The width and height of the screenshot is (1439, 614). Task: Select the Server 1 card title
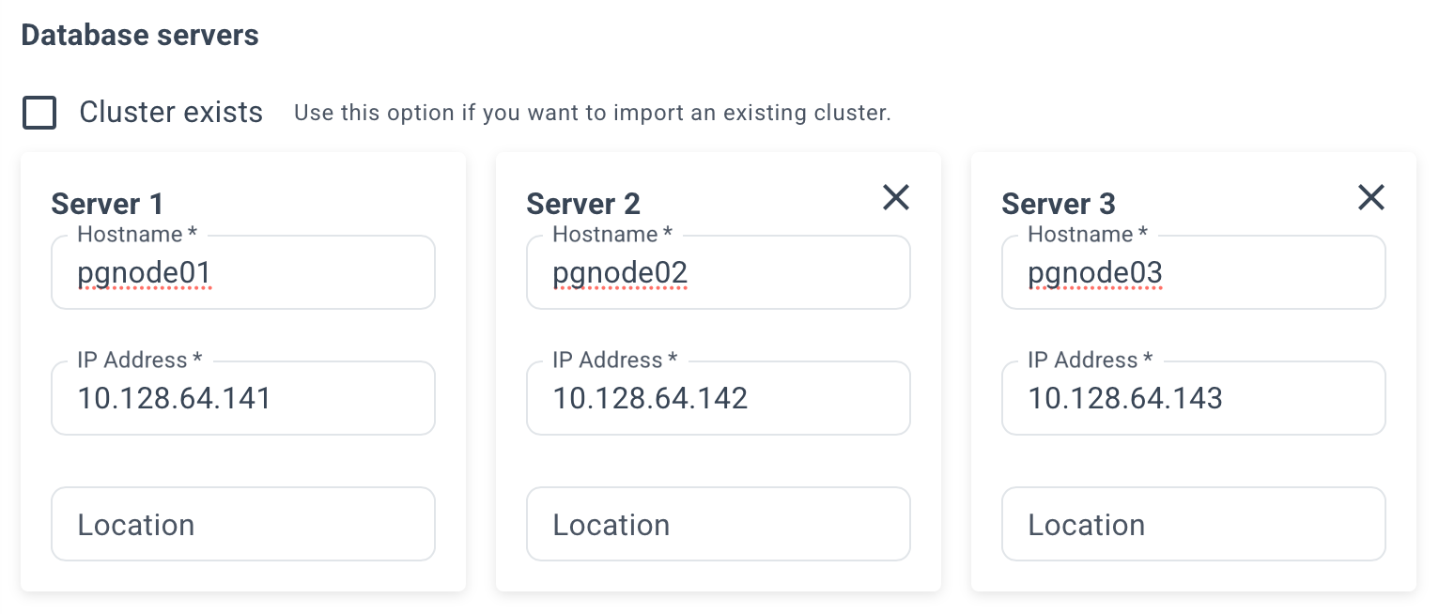coord(107,204)
